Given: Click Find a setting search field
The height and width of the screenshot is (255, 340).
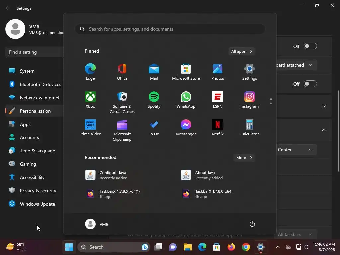Looking at the screenshot, I should point(35,52).
